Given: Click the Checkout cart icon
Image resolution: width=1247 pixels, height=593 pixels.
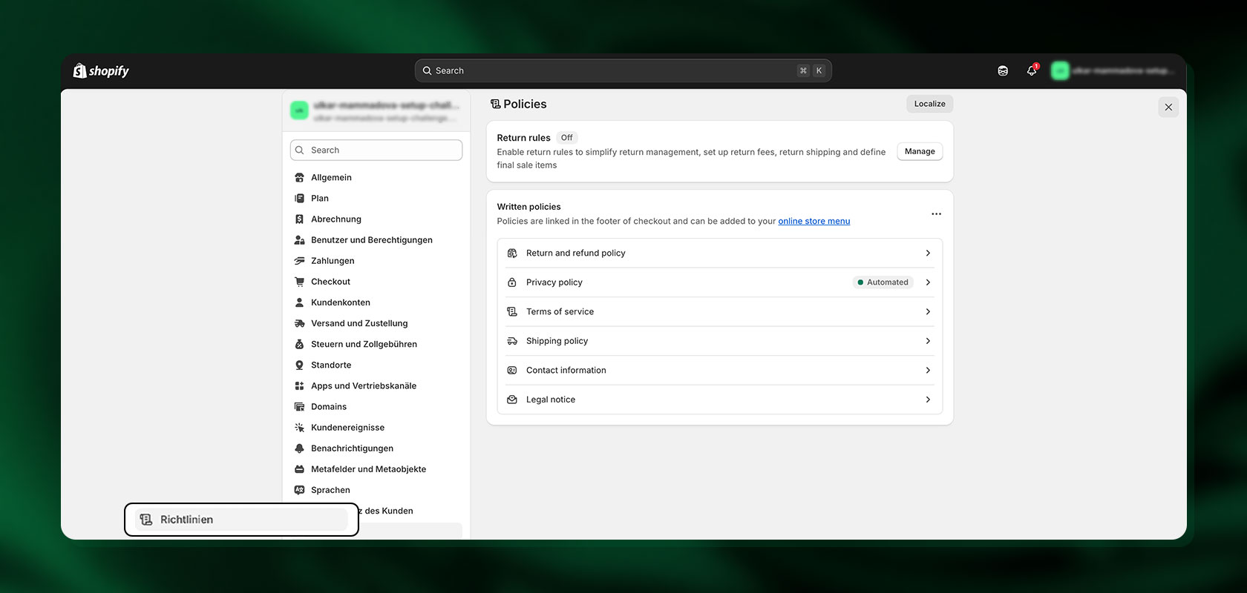Looking at the screenshot, I should click(x=299, y=282).
